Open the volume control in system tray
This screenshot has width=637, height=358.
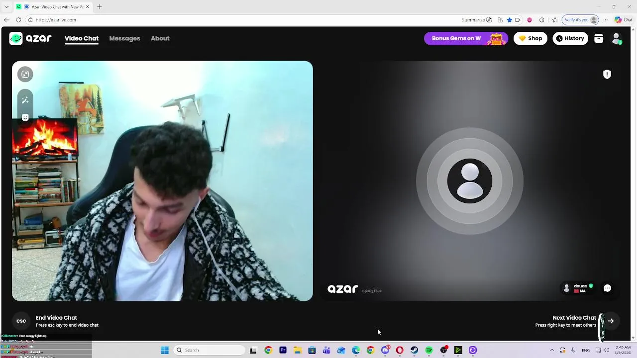606,350
